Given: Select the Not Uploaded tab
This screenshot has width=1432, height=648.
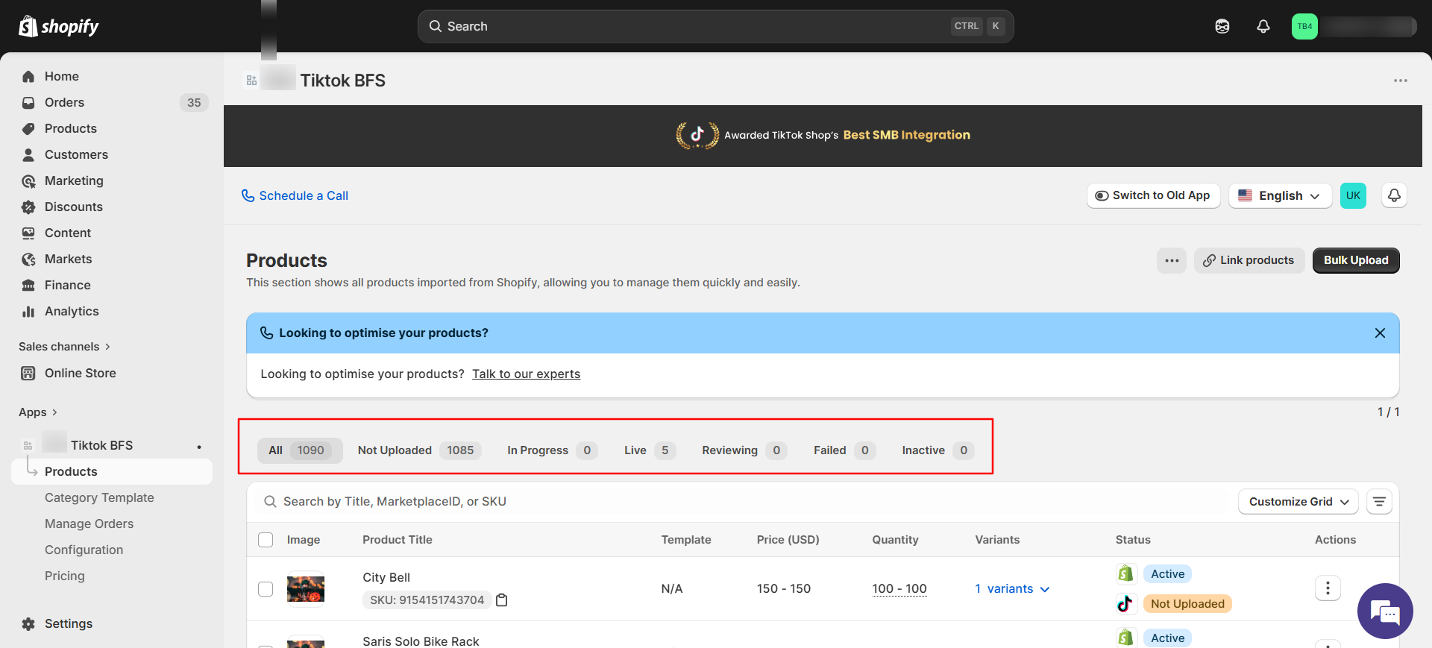Looking at the screenshot, I should point(418,450).
